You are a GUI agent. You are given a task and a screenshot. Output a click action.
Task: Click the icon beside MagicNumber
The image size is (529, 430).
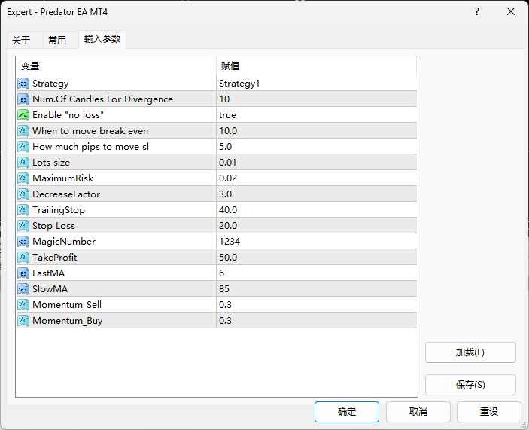coord(23,242)
